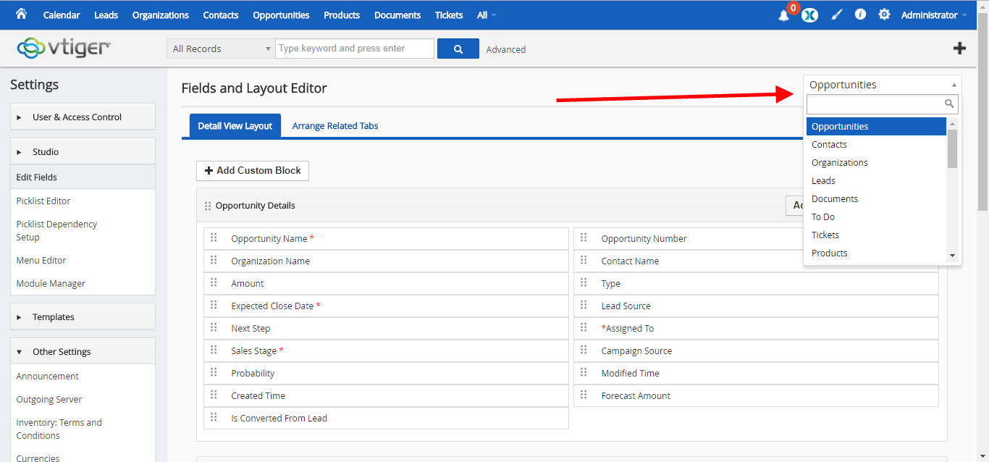Open the Documents menu in navbar

pyautogui.click(x=397, y=14)
